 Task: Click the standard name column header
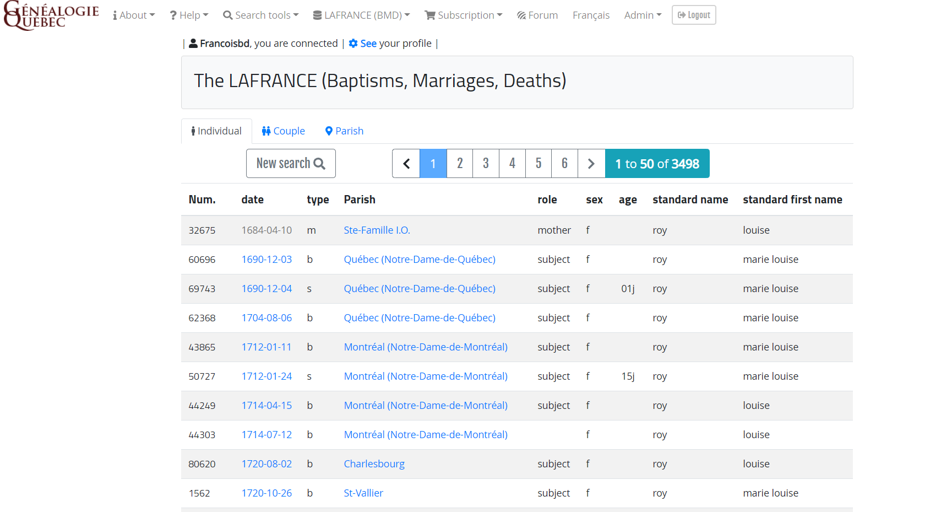coord(690,200)
